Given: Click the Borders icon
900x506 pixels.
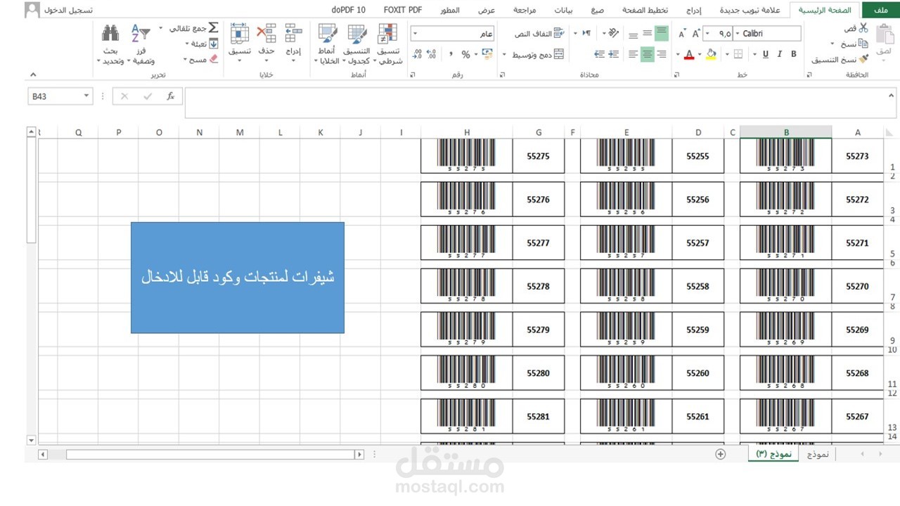Looking at the screenshot, I should tap(738, 54).
